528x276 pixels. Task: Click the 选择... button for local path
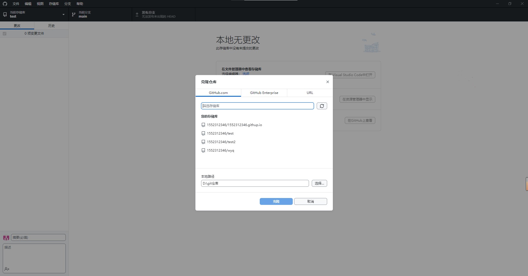319,183
